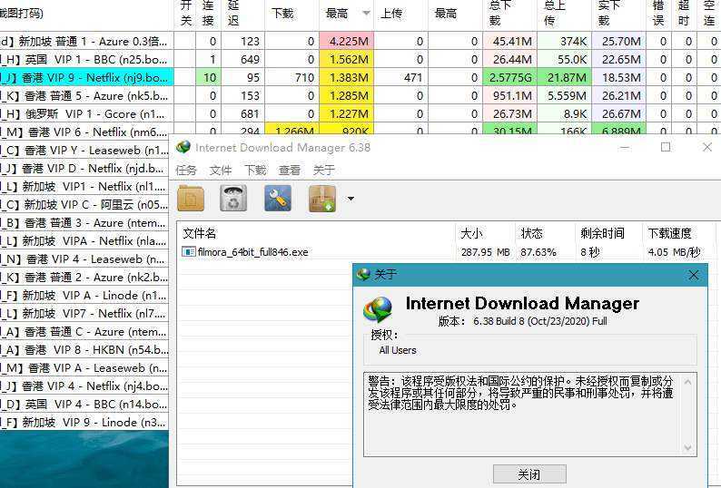The height and width of the screenshot is (488, 721).
Task: Click the large IDM logo in the About dialog
Action: 378,308
